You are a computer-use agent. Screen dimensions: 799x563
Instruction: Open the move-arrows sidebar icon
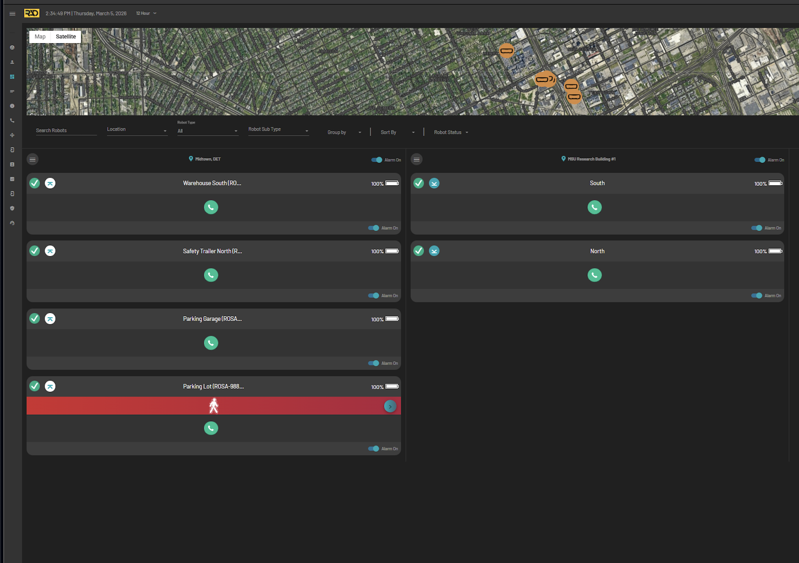click(12, 135)
